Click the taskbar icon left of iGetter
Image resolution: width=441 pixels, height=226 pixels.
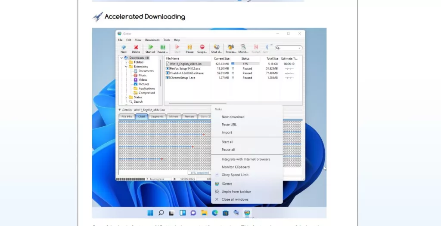[x=236, y=213]
